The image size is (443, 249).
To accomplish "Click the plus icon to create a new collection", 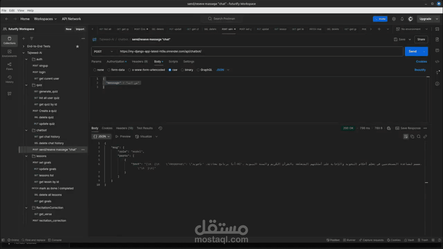I will click(24, 39).
